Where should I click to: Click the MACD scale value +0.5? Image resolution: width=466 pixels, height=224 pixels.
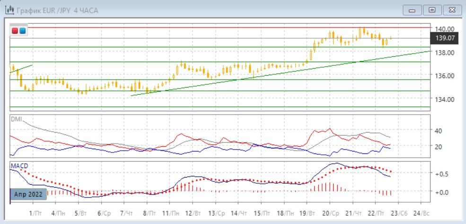coord(441,174)
